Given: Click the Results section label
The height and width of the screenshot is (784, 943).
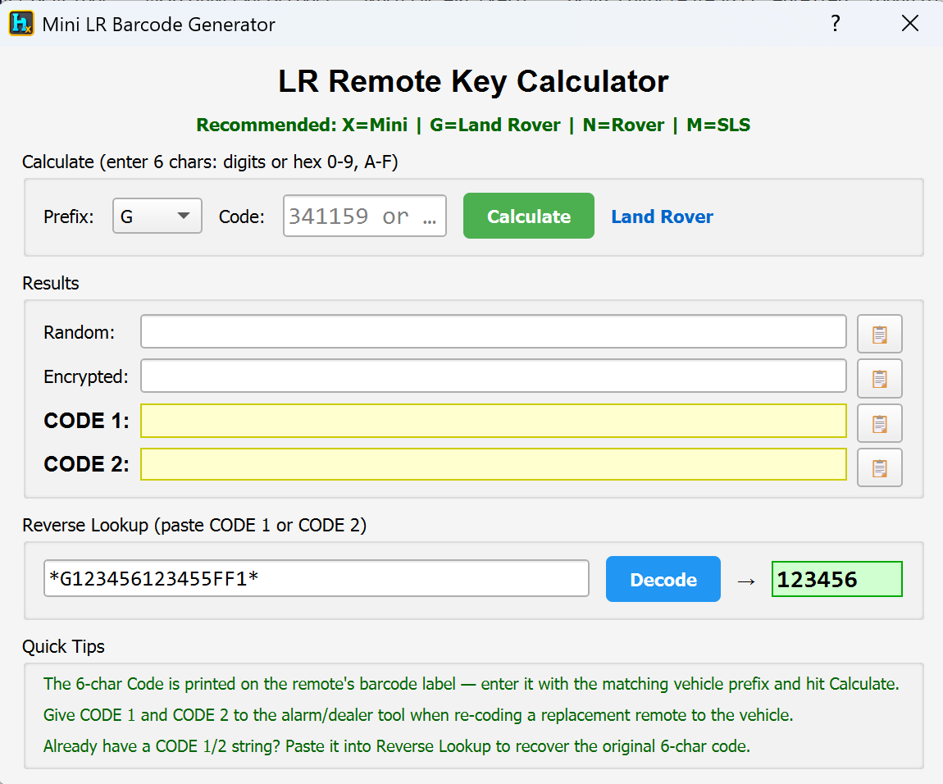Looking at the screenshot, I should (51, 283).
